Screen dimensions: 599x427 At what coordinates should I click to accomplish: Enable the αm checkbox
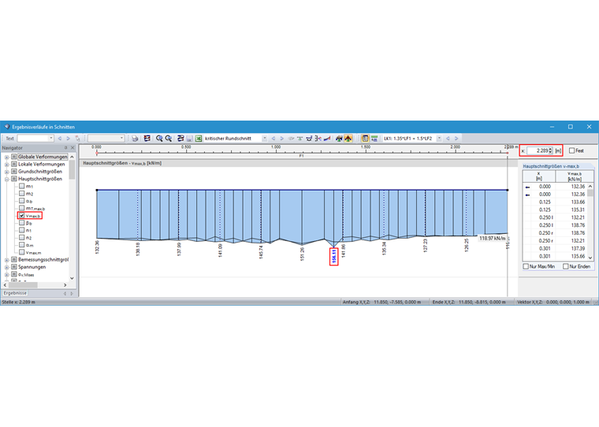(x=22, y=245)
